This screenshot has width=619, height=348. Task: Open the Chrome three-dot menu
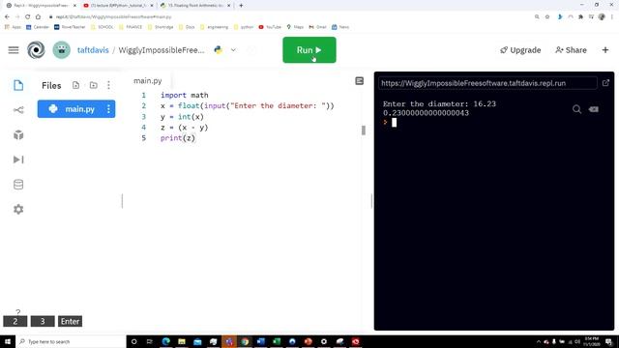coord(612,17)
